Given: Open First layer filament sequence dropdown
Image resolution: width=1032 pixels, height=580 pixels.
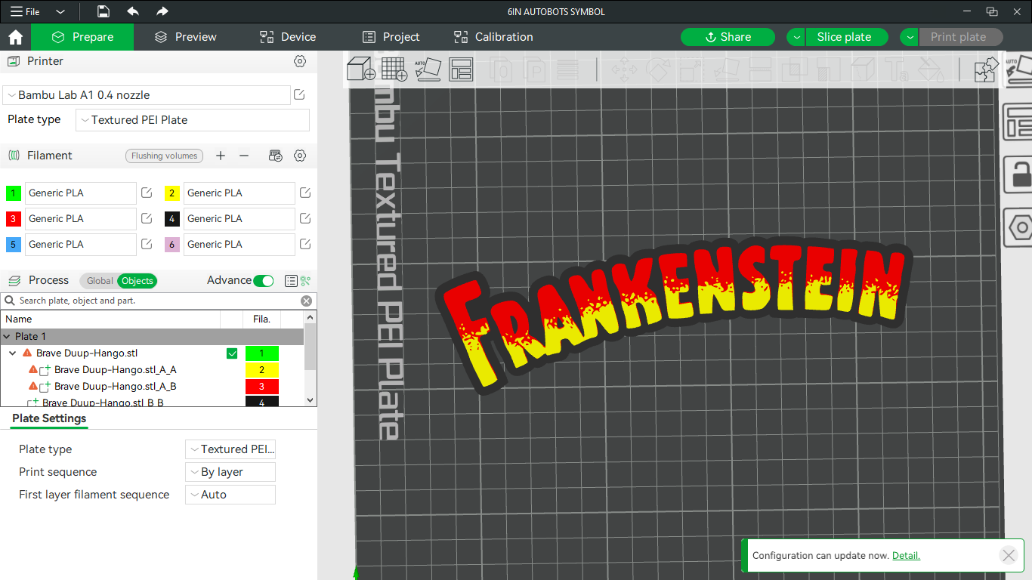Looking at the screenshot, I should pos(230,495).
